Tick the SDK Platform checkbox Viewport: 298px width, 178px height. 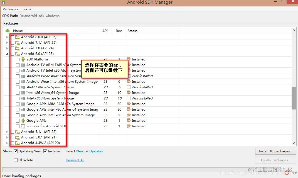point(18,60)
